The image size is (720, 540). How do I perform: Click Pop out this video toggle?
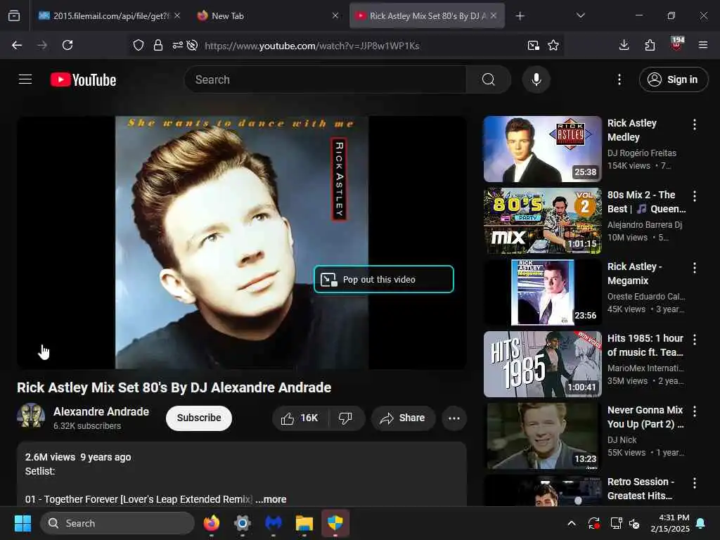[384, 279]
